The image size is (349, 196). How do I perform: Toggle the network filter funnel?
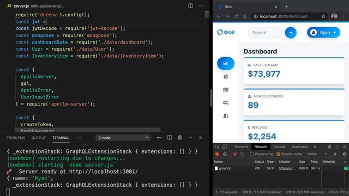pos(234,154)
